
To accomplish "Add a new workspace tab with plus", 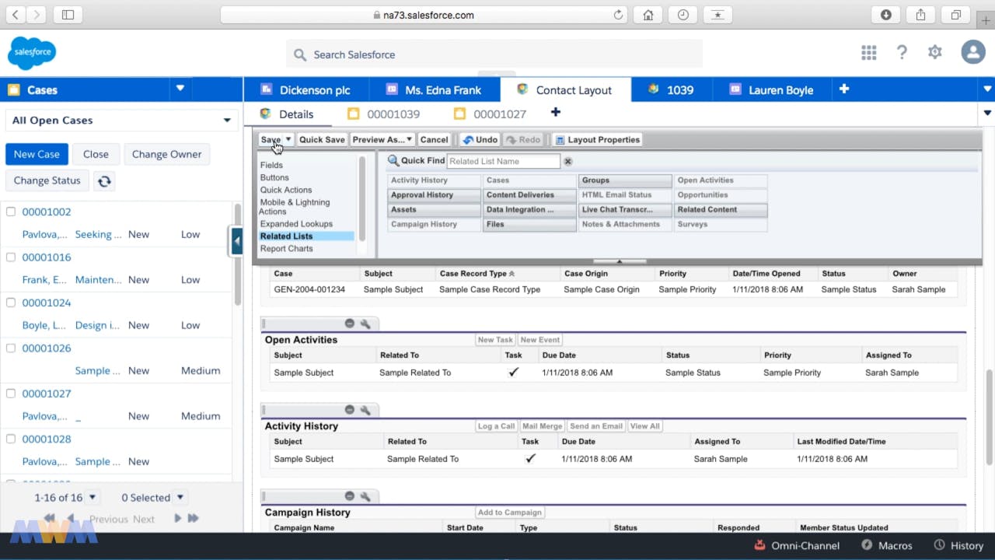I will pos(844,89).
